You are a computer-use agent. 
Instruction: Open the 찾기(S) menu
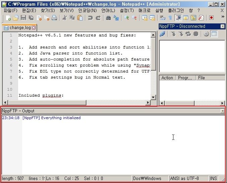pyautogui.click(x=48, y=10)
